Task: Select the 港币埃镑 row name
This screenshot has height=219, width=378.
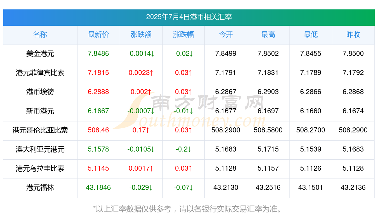Action: pos(40,92)
